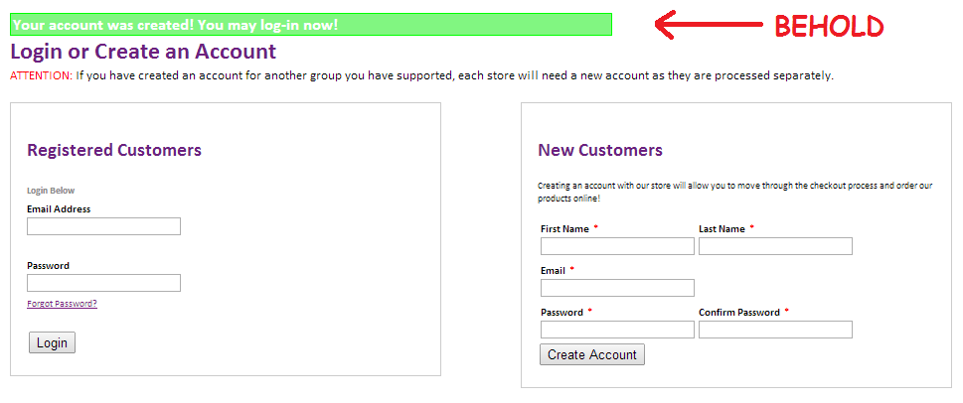Click the Email Address field under Registered Customers

click(x=103, y=226)
